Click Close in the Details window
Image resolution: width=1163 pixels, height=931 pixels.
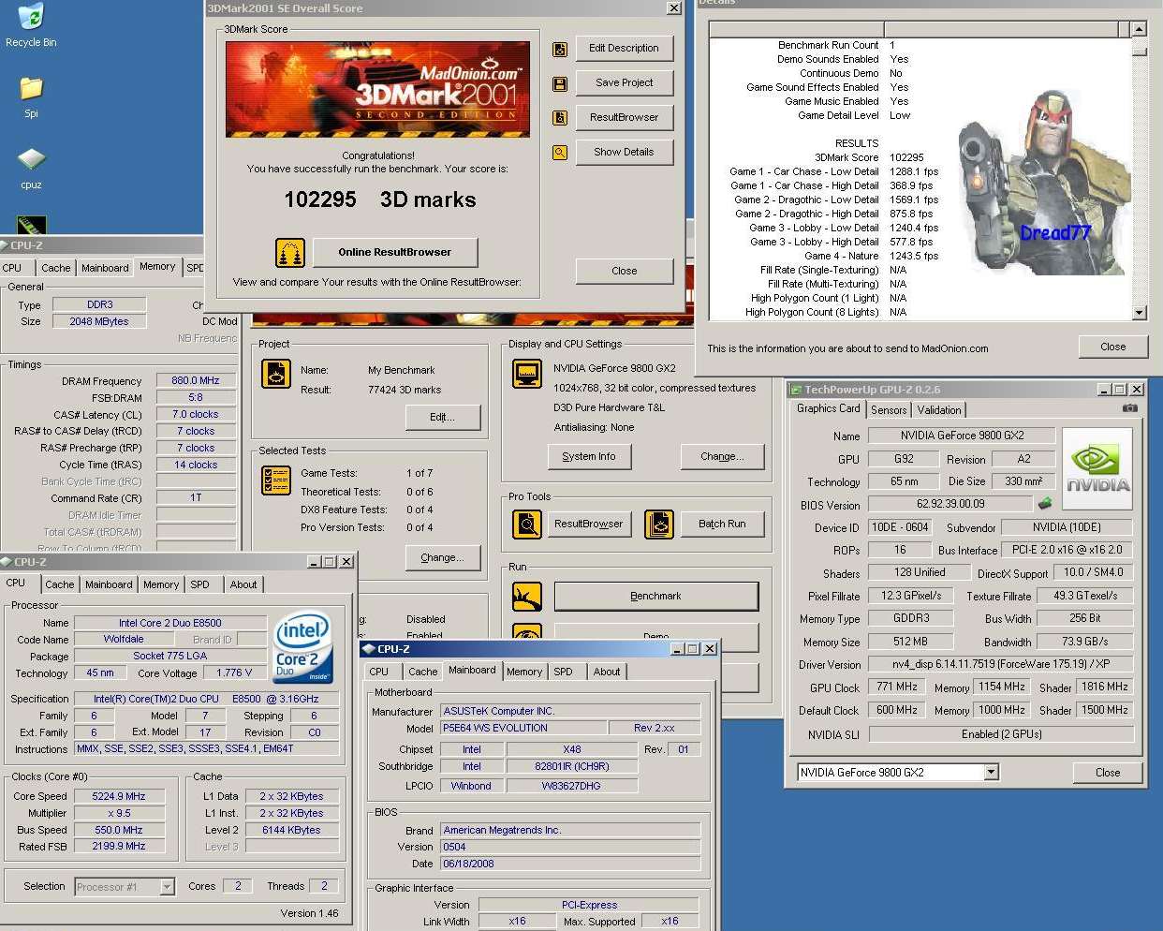coord(1112,347)
